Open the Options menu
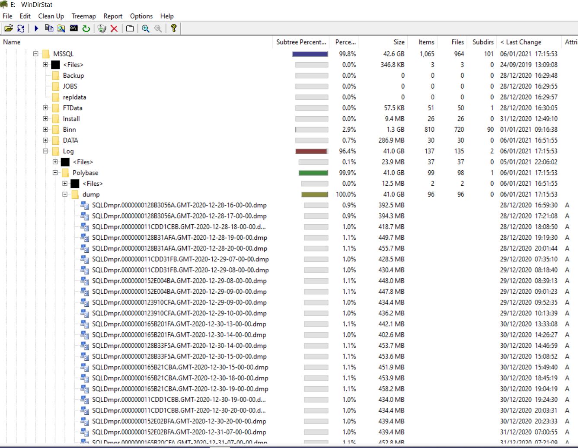Viewport: 578px width, 448px height. point(141,16)
